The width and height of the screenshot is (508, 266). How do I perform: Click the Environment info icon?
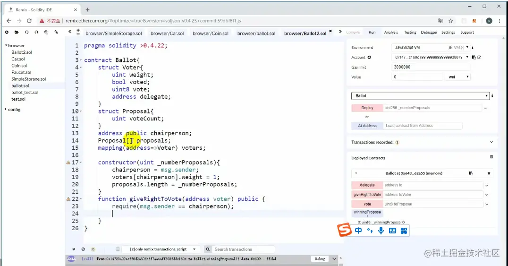[x=473, y=47]
